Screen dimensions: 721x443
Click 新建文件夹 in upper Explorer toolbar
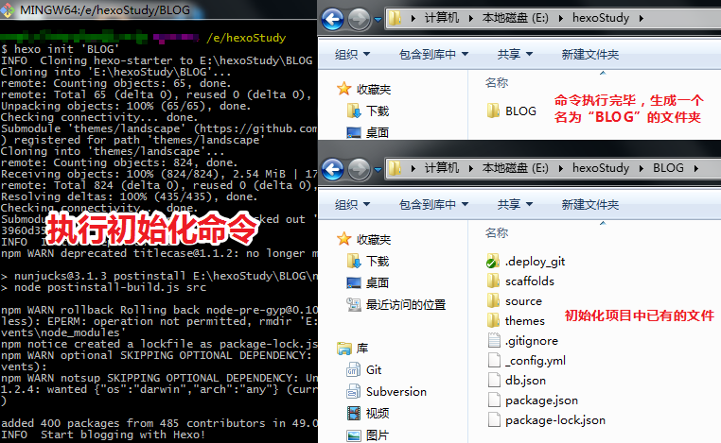589,54
